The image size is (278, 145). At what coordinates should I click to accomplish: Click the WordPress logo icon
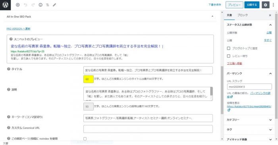pos(5,5)
